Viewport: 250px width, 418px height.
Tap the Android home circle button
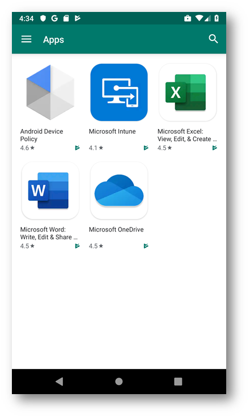pyautogui.click(x=118, y=382)
